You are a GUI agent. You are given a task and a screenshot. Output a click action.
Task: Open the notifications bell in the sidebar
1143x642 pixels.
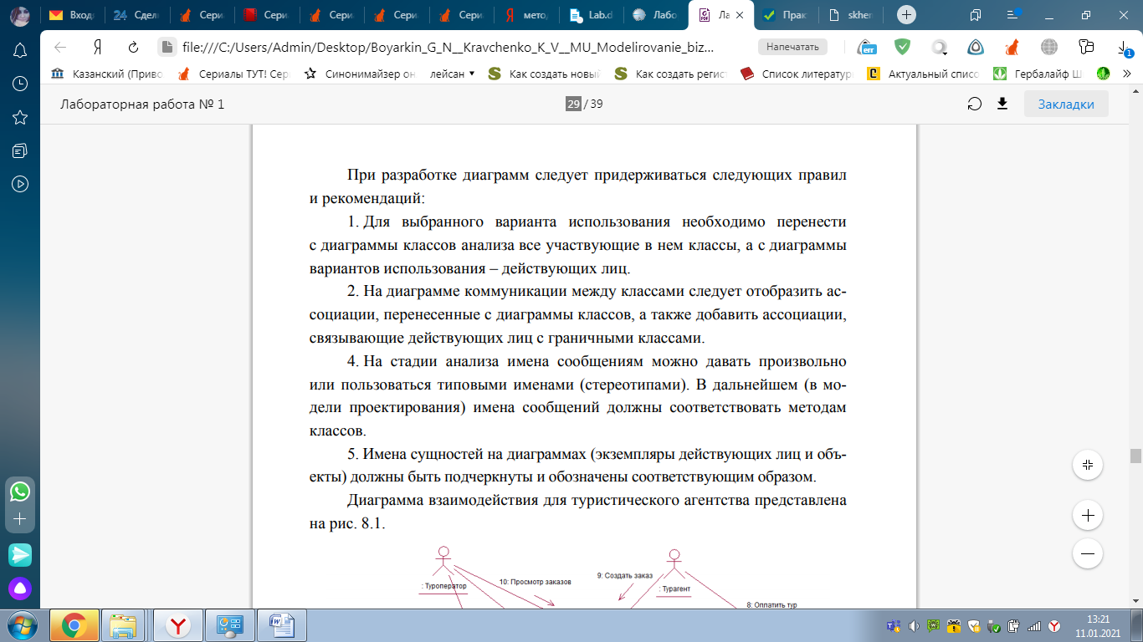(x=20, y=50)
